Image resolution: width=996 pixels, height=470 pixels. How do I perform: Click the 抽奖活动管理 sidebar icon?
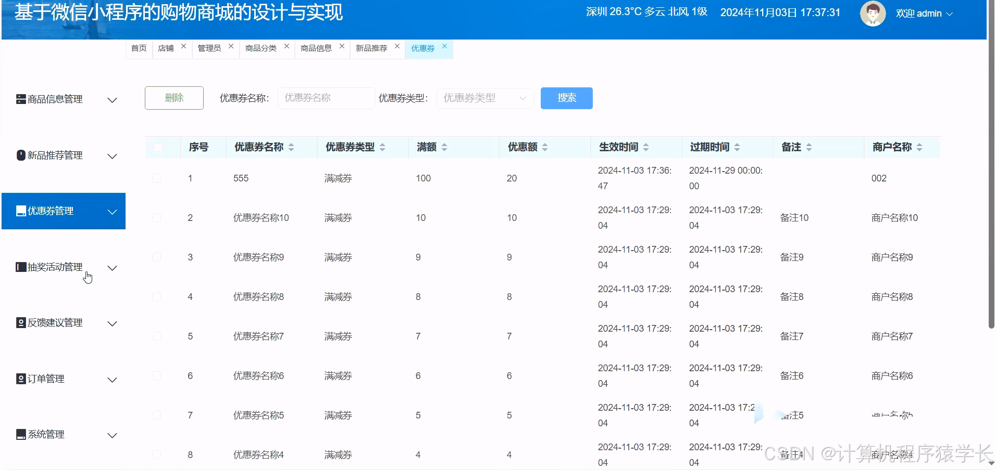click(21, 267)
